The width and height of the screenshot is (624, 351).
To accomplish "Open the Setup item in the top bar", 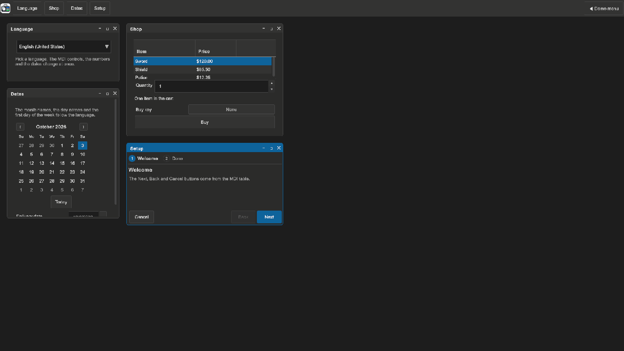I will tap(100, 8).
